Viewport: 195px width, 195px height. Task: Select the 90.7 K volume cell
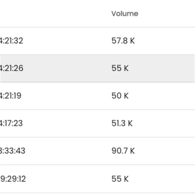[123, 151]
